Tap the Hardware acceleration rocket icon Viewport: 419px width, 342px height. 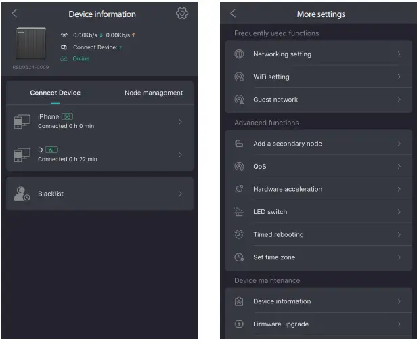[239, 189]
